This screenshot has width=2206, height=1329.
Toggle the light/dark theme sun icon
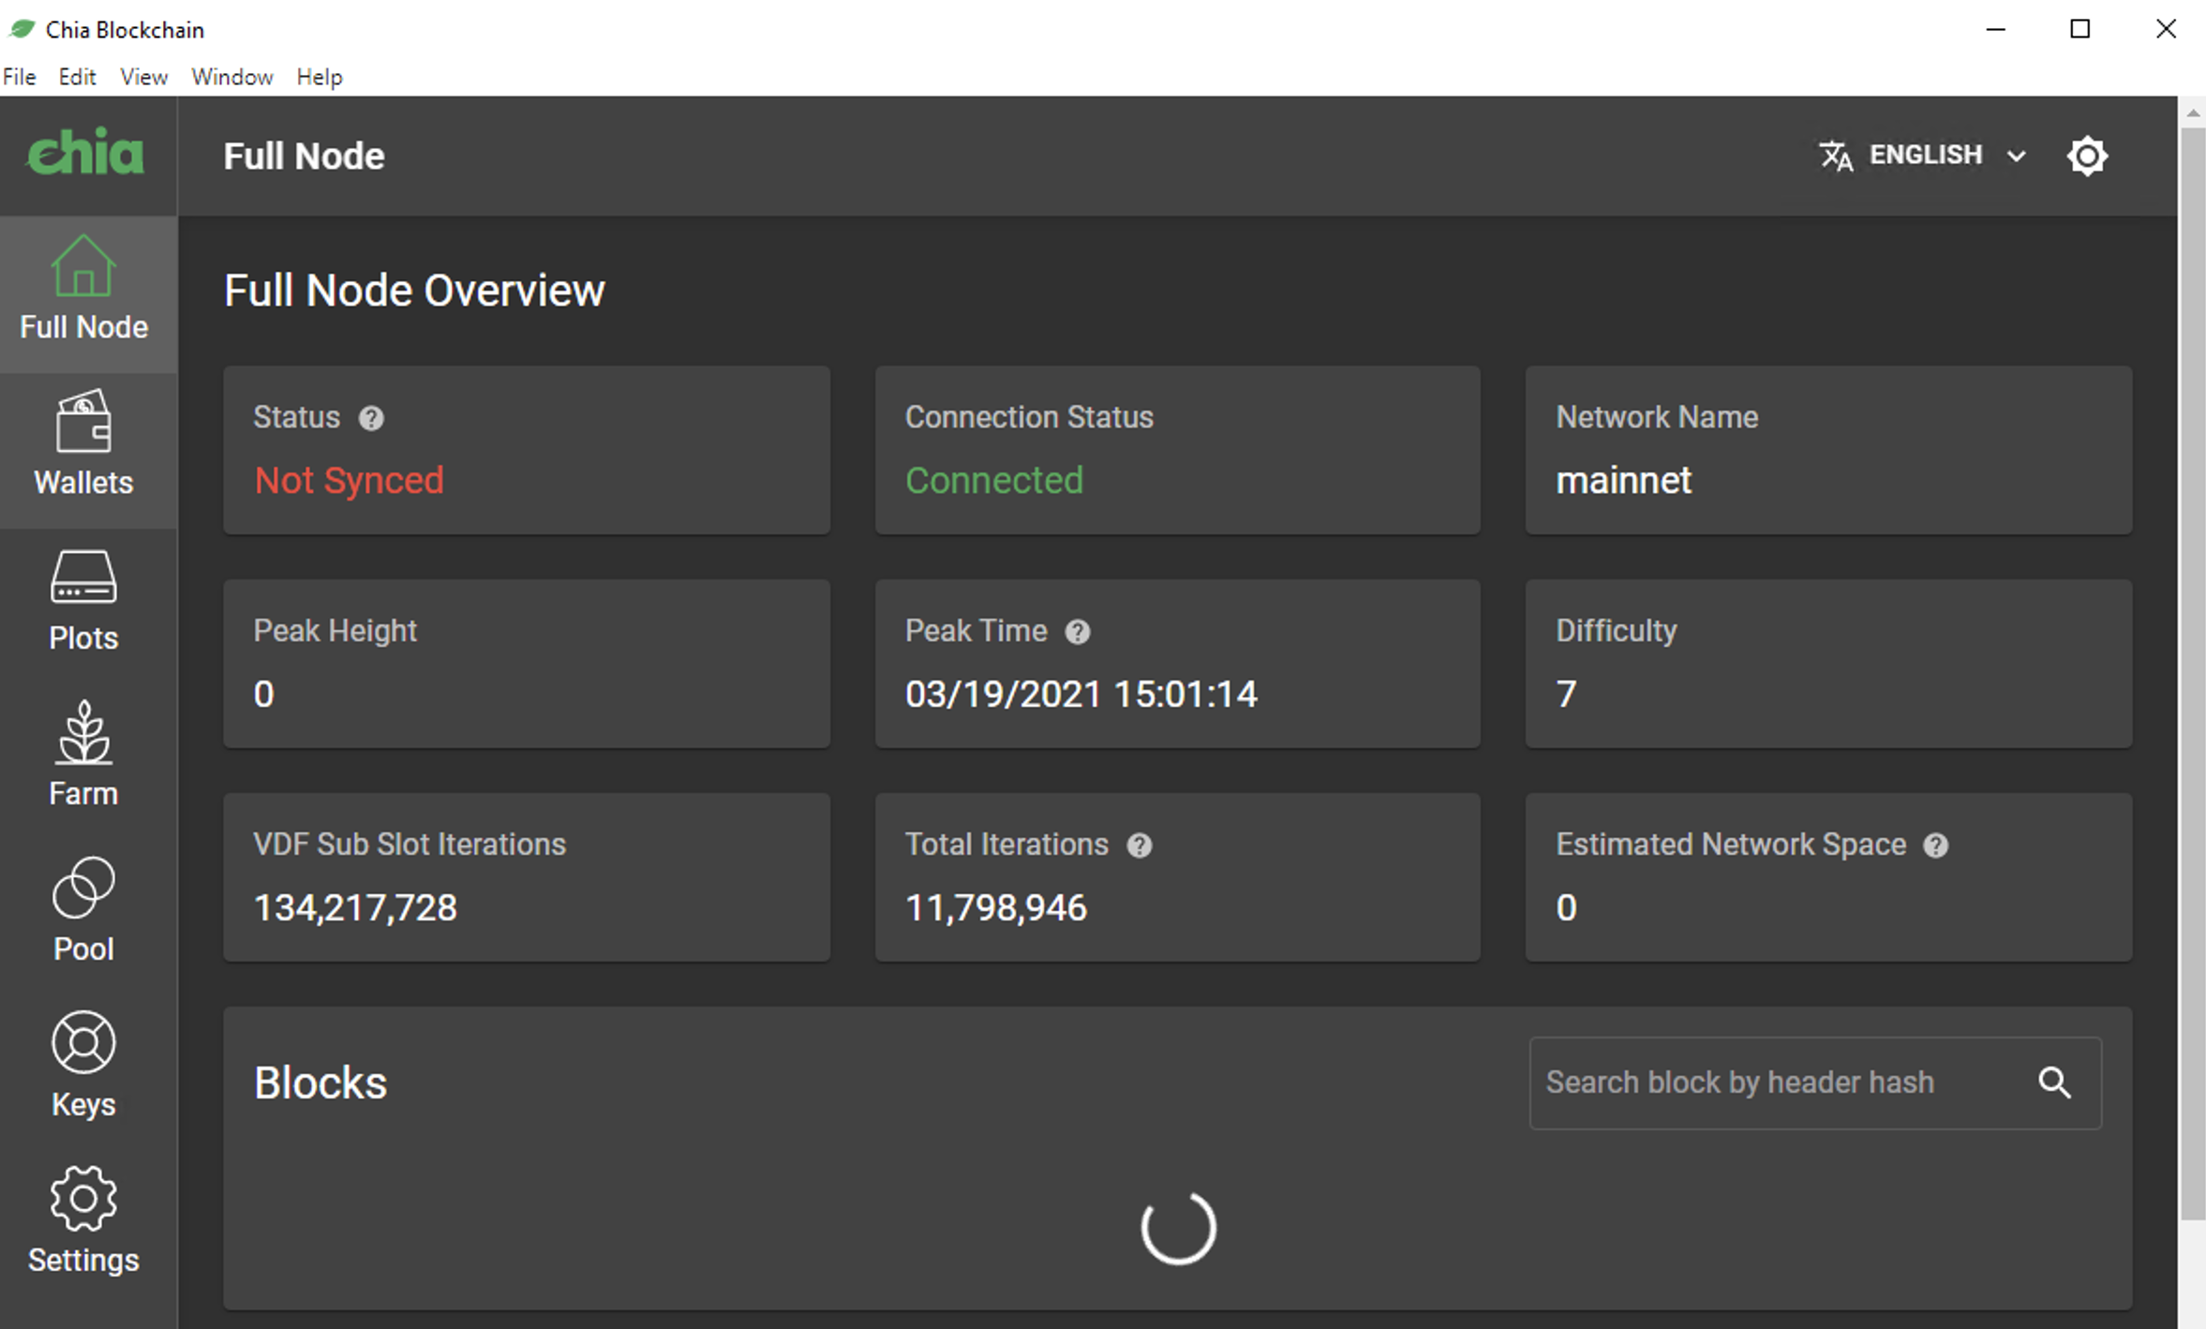2087,156
